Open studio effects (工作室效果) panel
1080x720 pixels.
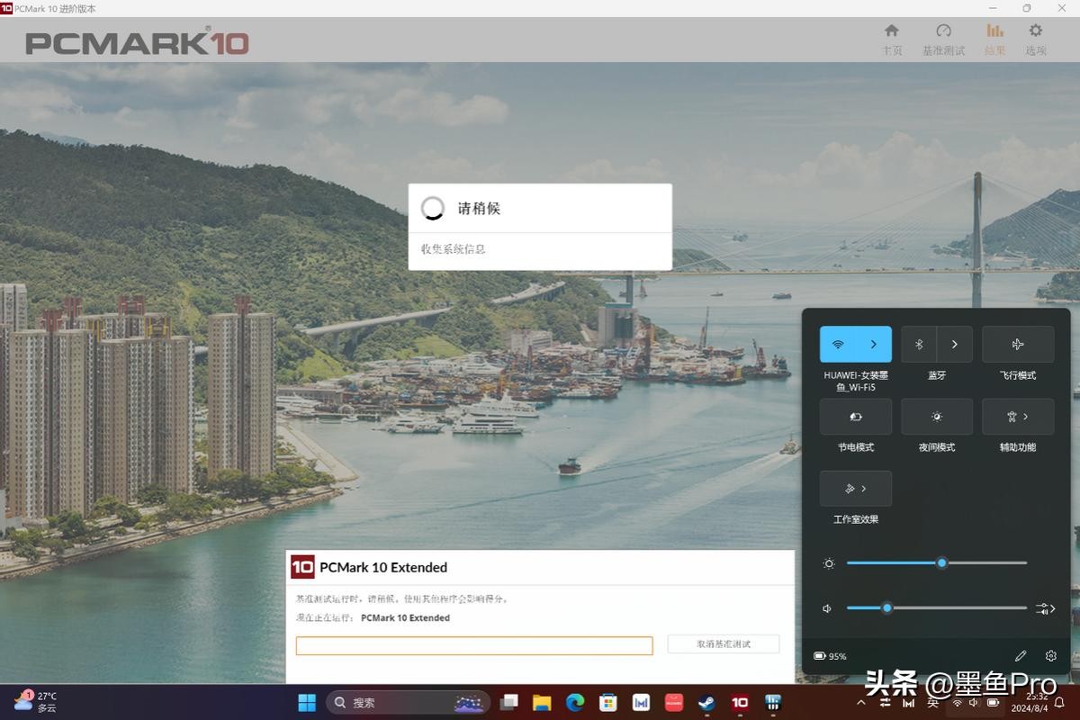(x=856, y=489)
